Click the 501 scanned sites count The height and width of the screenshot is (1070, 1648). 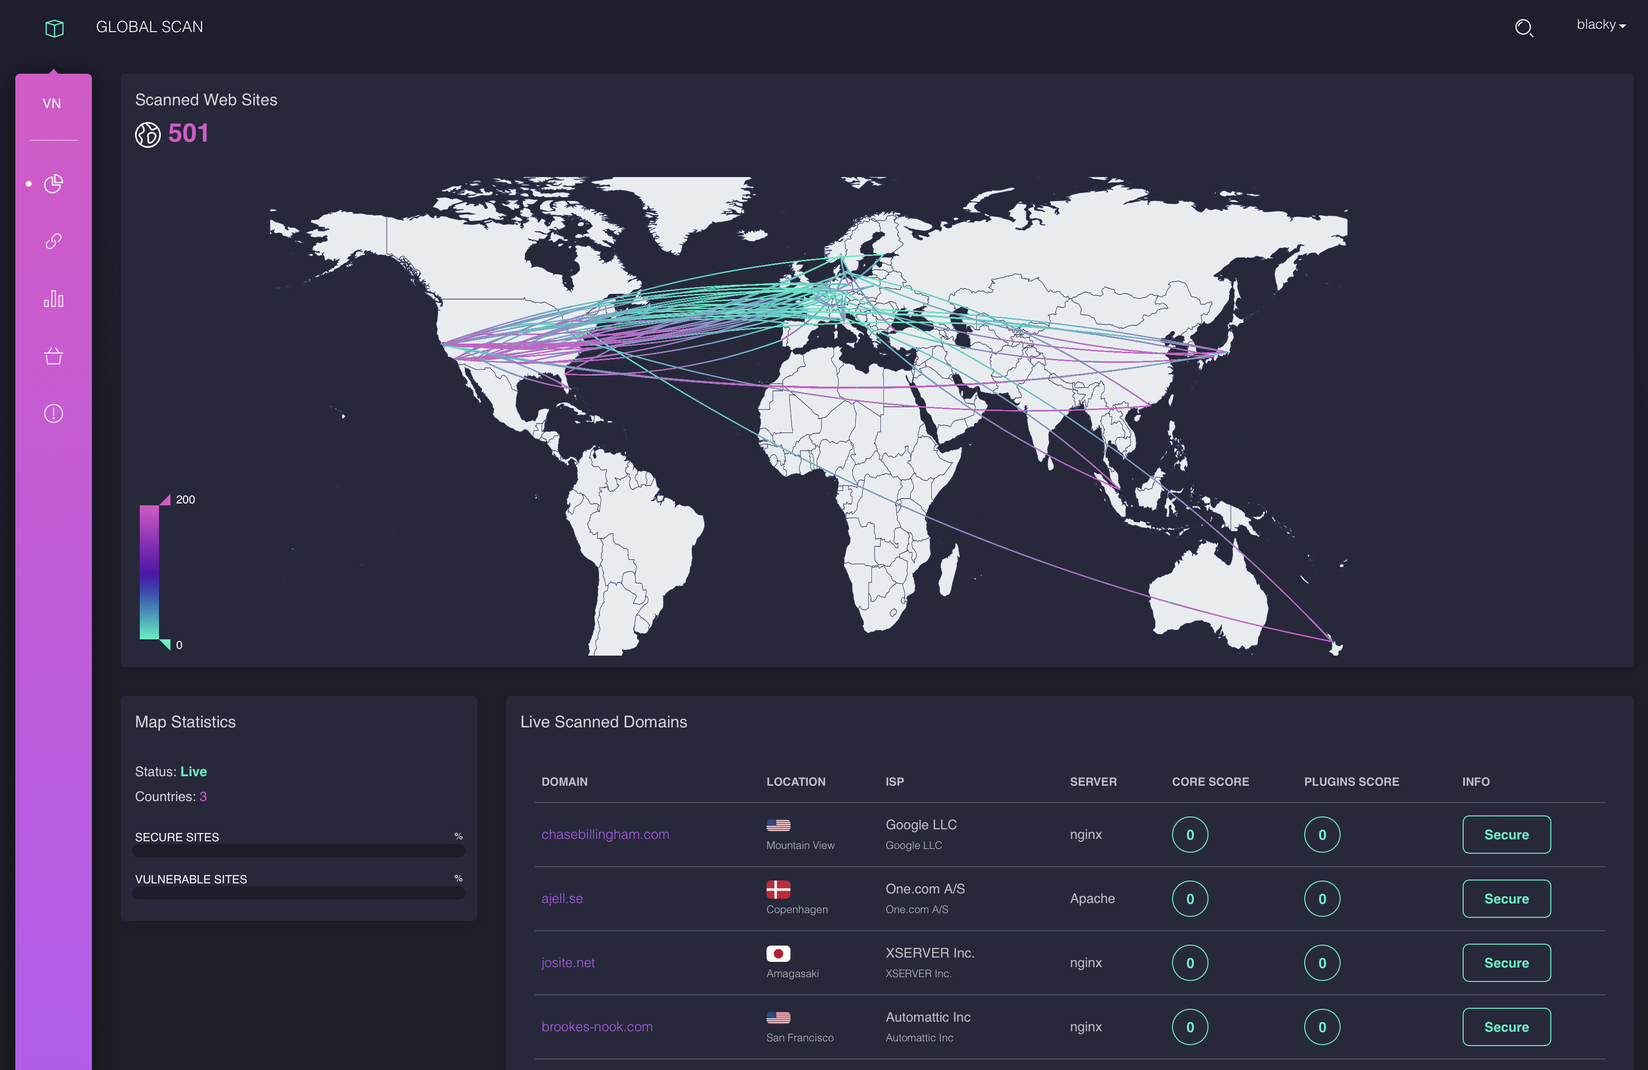[x=188, y=133]
